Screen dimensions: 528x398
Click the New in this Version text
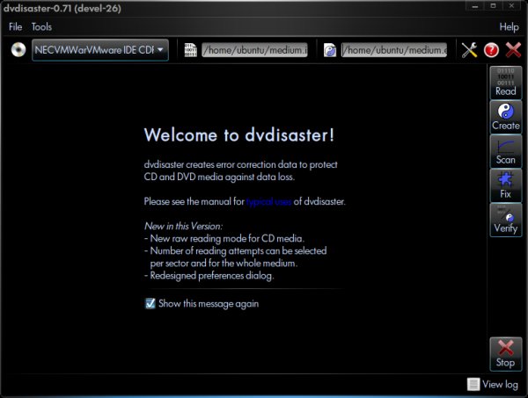click(184, 226)
